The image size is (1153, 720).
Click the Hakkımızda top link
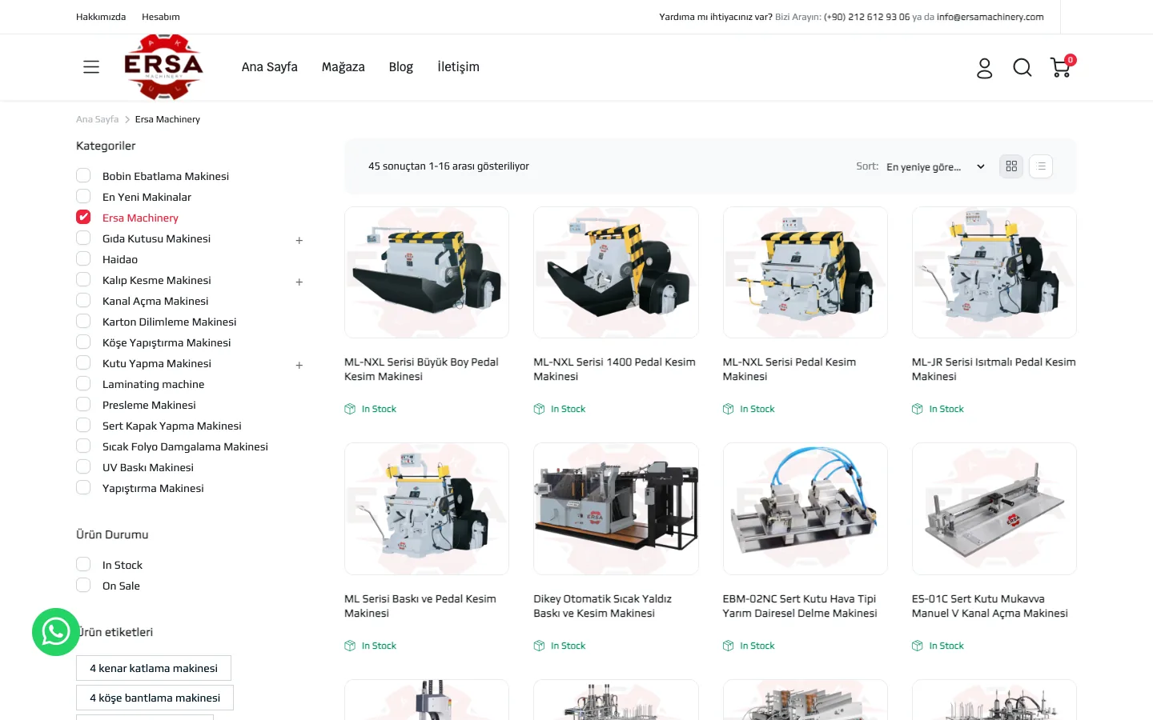pos(101,17)
